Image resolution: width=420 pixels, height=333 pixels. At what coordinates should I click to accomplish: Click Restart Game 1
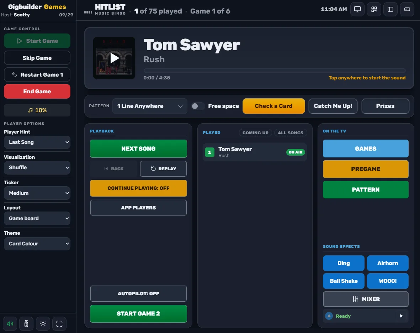pos(37,74)
